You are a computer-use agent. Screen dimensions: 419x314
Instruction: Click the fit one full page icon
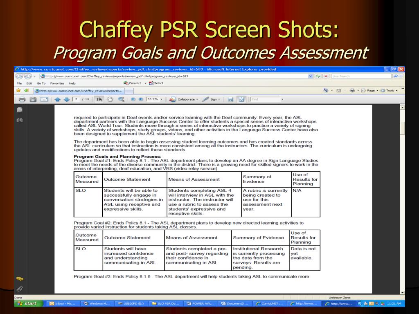click(241, 99)
